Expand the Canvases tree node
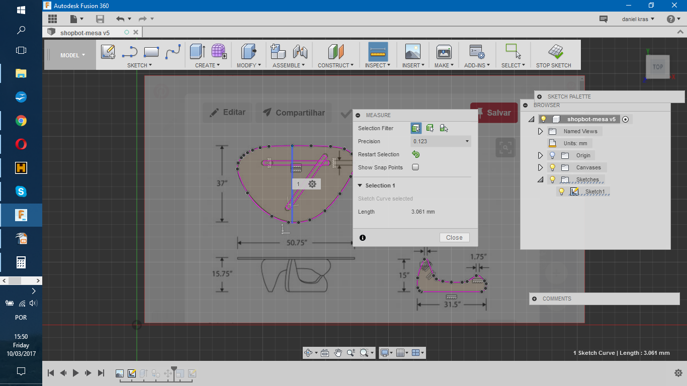The height and width of the screenshot is (386, 687). (x=541, y=167)
